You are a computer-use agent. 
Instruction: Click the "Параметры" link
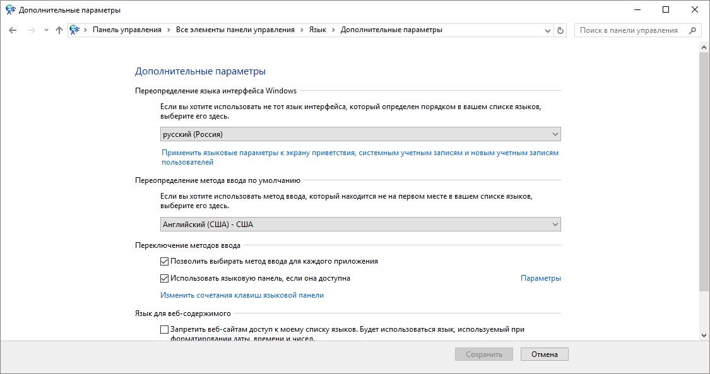(x=541, y=278)
